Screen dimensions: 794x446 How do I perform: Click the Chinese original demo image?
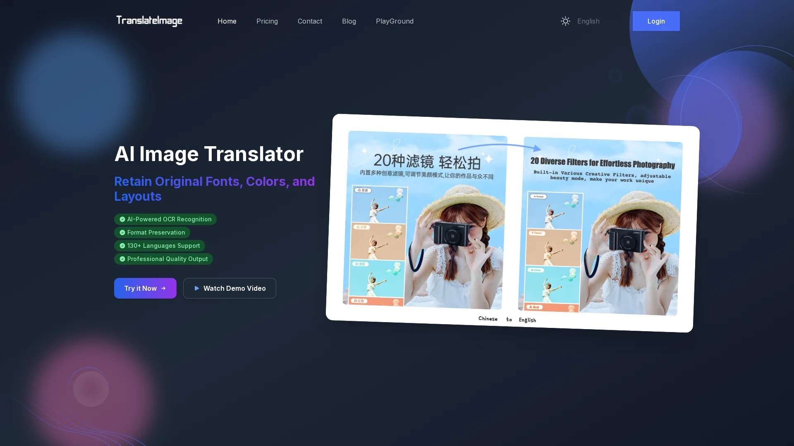click(425, 220)
